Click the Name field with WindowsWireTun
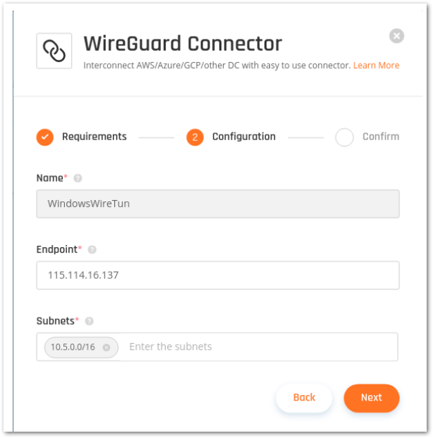This screenshot has width=433, height=438. 218,204
